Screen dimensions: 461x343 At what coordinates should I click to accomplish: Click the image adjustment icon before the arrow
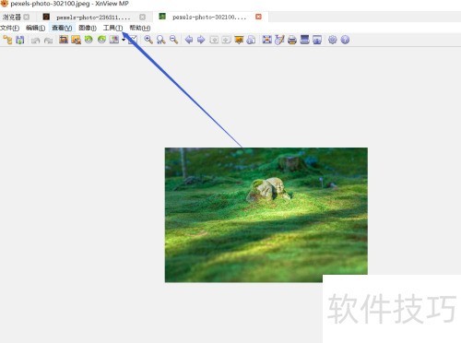click(x=114, y=40)
